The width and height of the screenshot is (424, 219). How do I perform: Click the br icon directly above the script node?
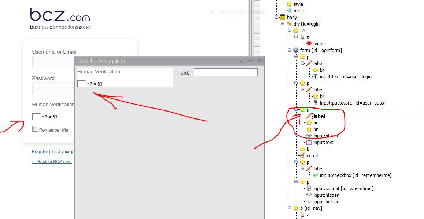[x=302, y=149]
